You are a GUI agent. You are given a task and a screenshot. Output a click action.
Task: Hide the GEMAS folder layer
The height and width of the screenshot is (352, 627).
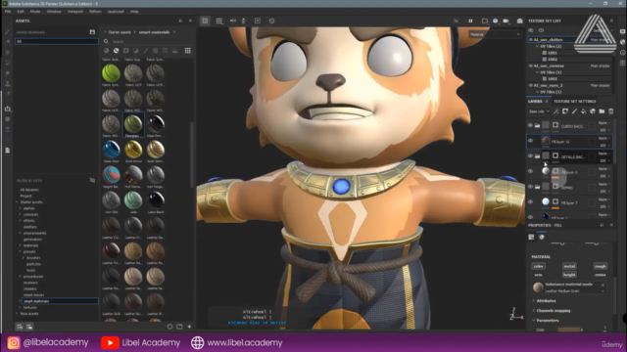(x=530, y=187)
